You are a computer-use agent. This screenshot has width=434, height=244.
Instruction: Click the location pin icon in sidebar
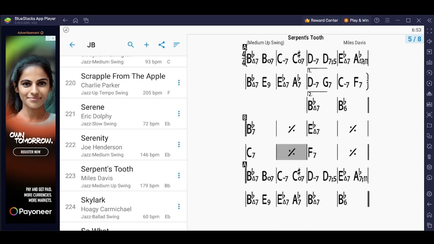(x=429, y=157)
